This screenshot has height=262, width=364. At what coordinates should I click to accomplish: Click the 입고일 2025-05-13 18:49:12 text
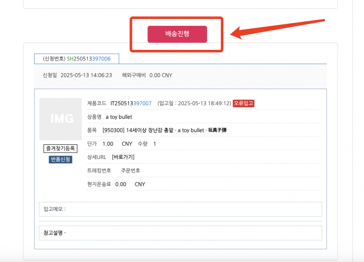click(x=194, y=104)
